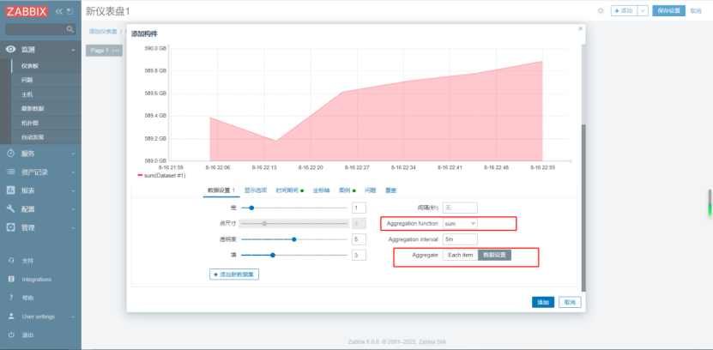The height and width of the screenshot is (350, 713).
Task: Open the Aggregation function dropdown
Action: [460, 224]
